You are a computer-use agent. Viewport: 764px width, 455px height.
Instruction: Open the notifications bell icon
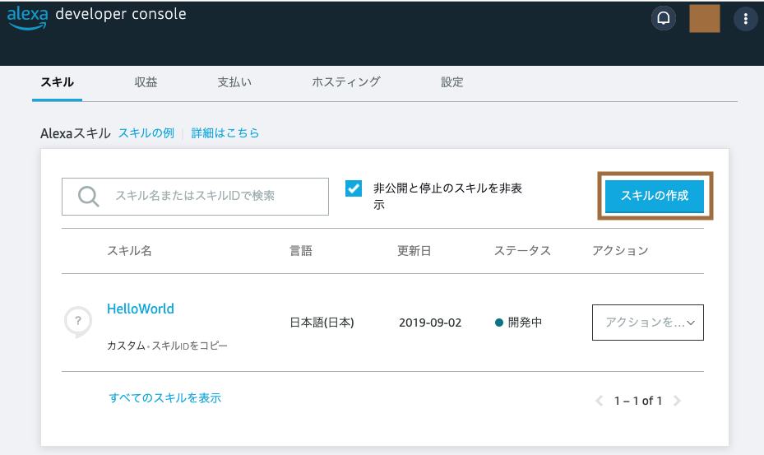663,18
